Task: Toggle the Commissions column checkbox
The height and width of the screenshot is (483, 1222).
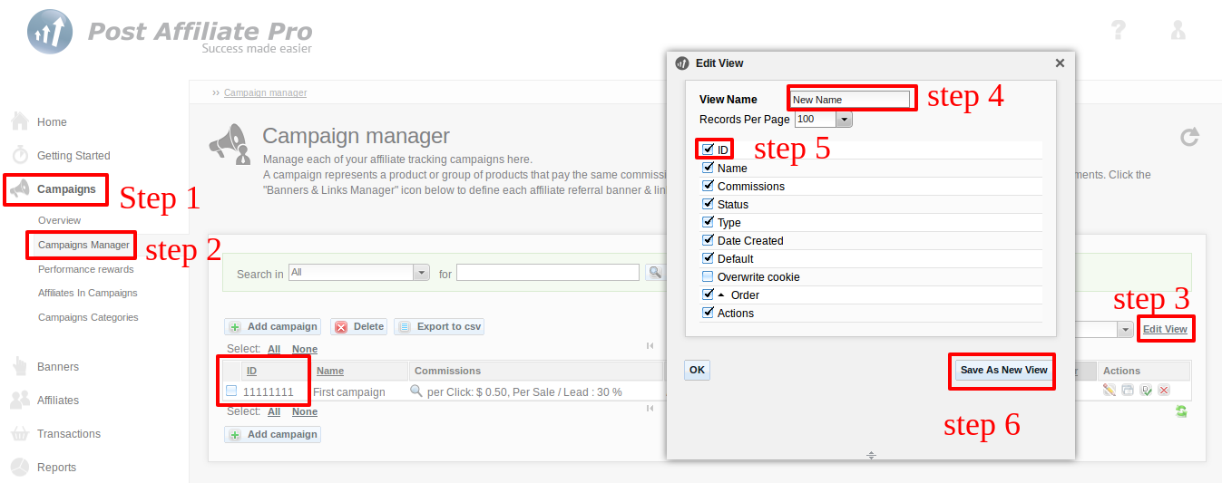Action: click(x=708, y=185)
